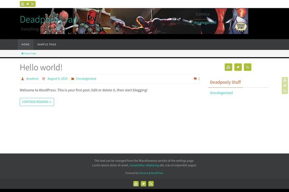Open the WordPress link in footer
Viewport: 289px width, 192px height.
coord(157,173)
